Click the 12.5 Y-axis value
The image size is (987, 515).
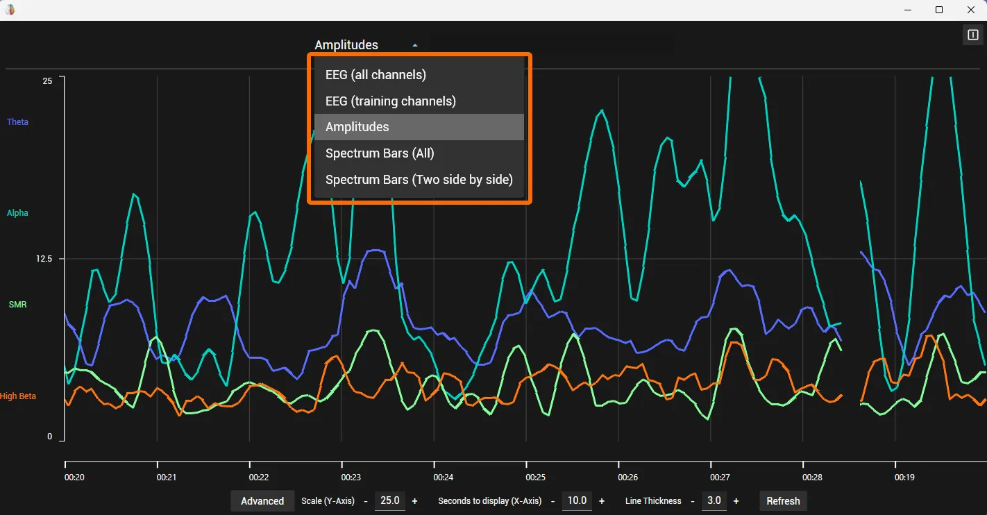44,259
